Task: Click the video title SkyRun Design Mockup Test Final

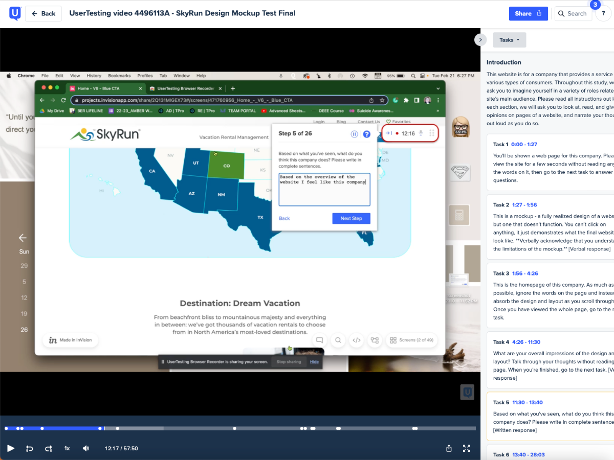Action: [x=182, y=13]
